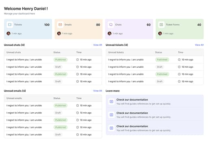Click the clock icon in the first Unread emails row

pyautogui.click(x=78, y=105)
